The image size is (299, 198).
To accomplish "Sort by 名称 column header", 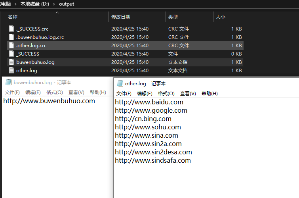I will point(13,17).
